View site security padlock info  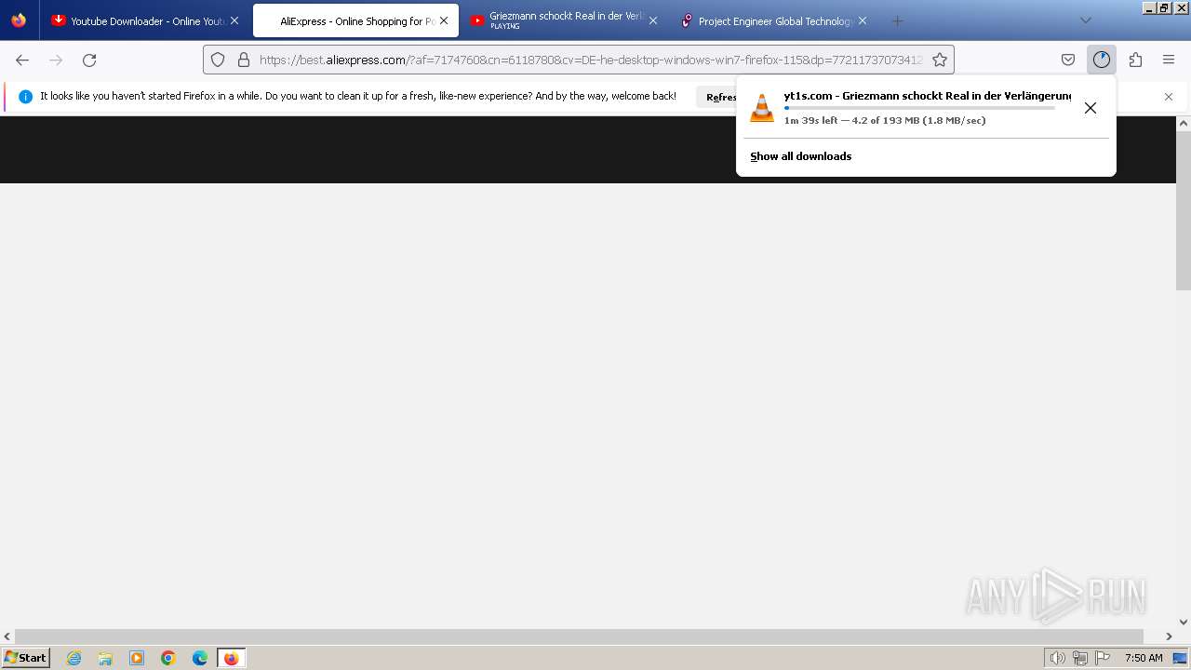point(244,60)
